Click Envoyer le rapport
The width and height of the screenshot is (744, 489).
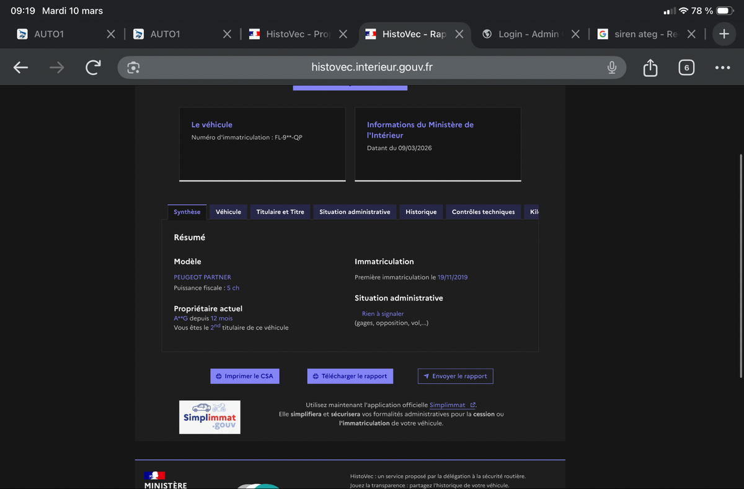pos(455,376)
